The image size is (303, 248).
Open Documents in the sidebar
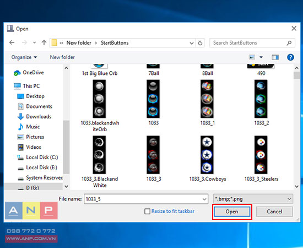pos(35,106)
